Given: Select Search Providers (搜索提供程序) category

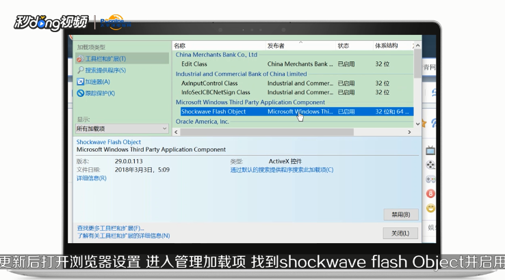Looking at the screenshot, I should click(101, 70).
